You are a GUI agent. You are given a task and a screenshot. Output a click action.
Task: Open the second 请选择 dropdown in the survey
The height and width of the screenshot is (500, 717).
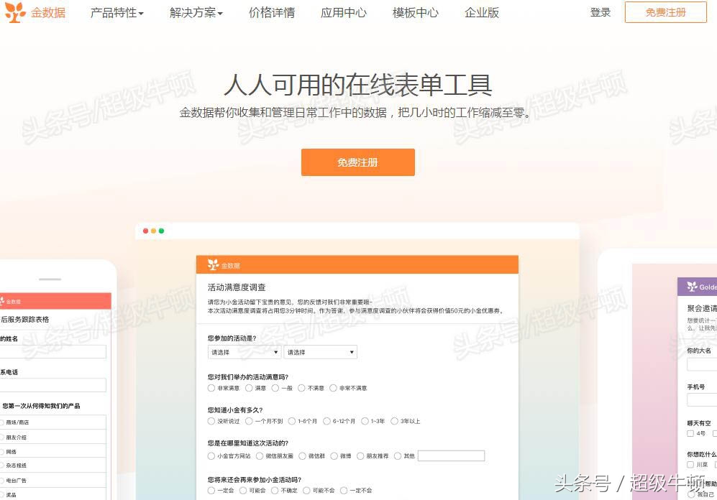pyautogui.click(x=320, y=352)
